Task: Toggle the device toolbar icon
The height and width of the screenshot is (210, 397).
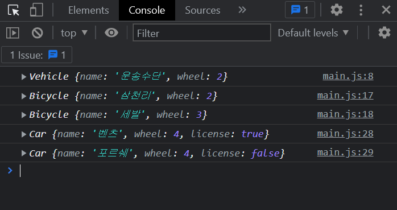Action: tap(36, 10)
